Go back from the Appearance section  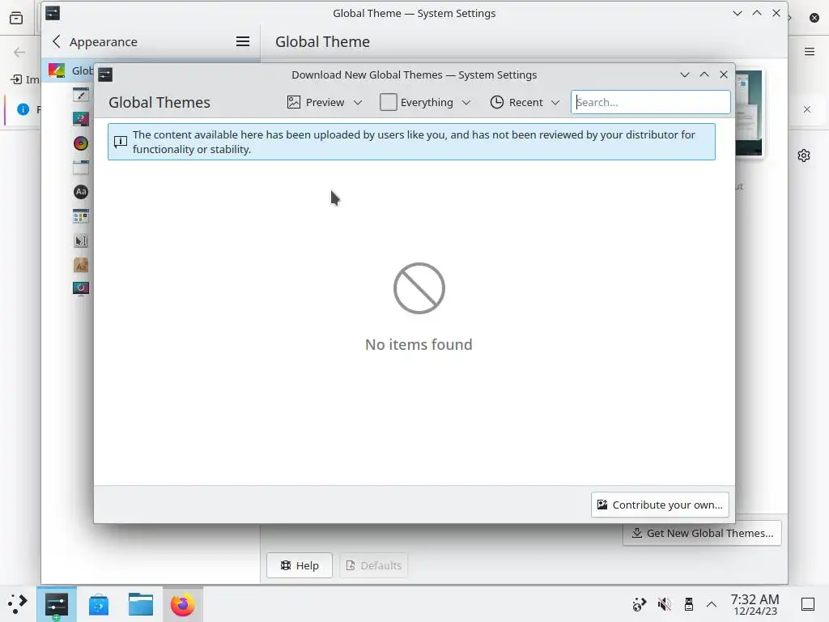pos(57,41)
